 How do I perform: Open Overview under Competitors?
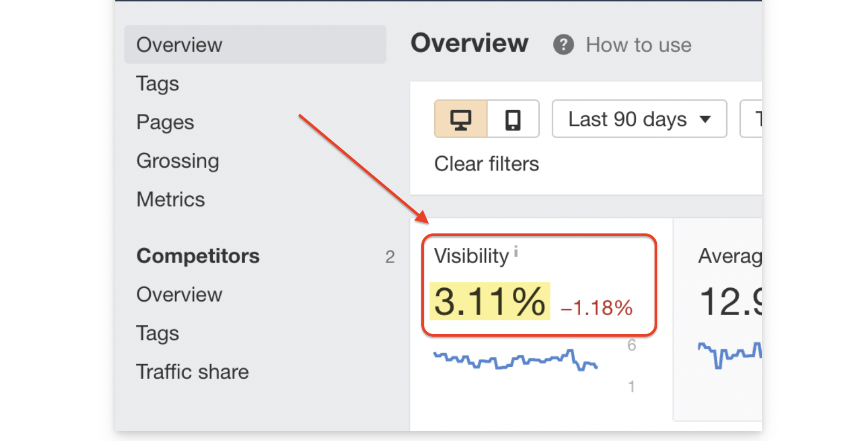179,295
